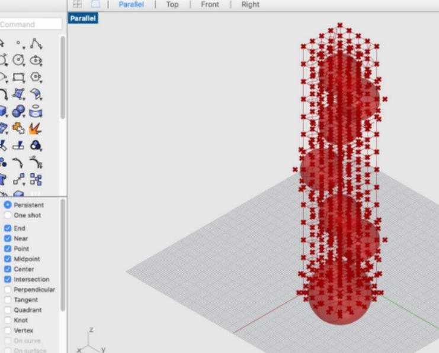Screen dimensions: 439x353
Task: Uncheck the Intersection object snap
Action: coord(8,279)
